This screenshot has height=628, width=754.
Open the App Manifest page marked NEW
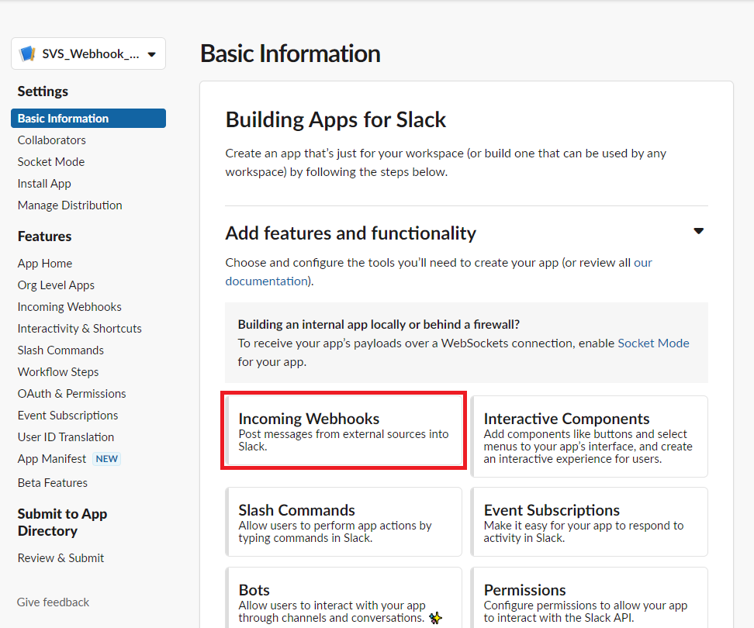(x=52, y=458)
